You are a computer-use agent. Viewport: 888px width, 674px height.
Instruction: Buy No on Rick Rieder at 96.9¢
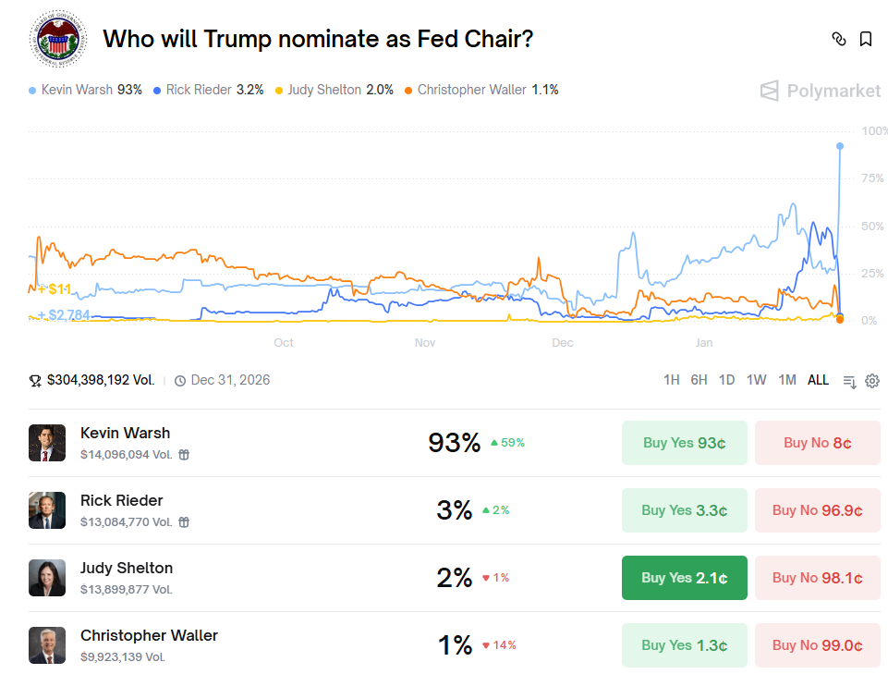817,510
